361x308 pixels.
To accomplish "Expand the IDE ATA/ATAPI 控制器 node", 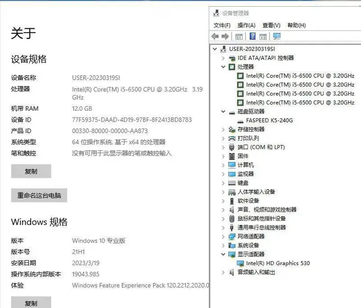I will (223, 58).
